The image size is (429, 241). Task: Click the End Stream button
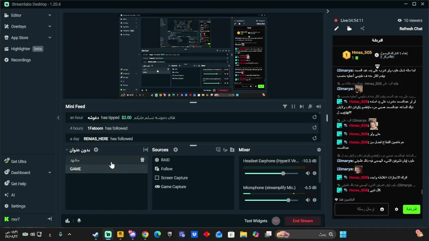(x=303, y=221)
